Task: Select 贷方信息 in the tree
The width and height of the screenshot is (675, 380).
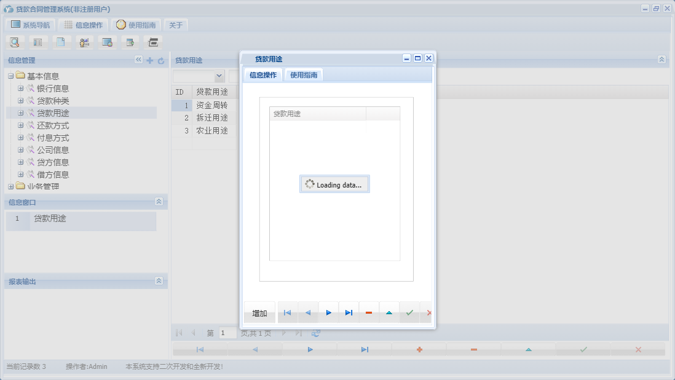Action: click(x=53, y=162)
